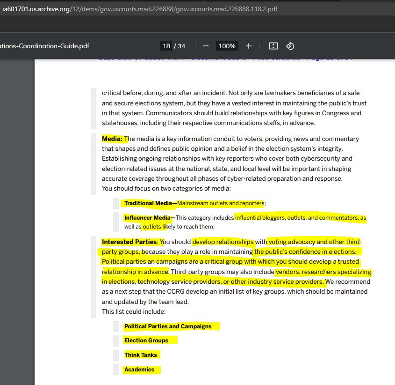Click the 'Traditional Media—' highlighted text
The width and height of the screenshot is (395, 385).
tap(151, 203)
